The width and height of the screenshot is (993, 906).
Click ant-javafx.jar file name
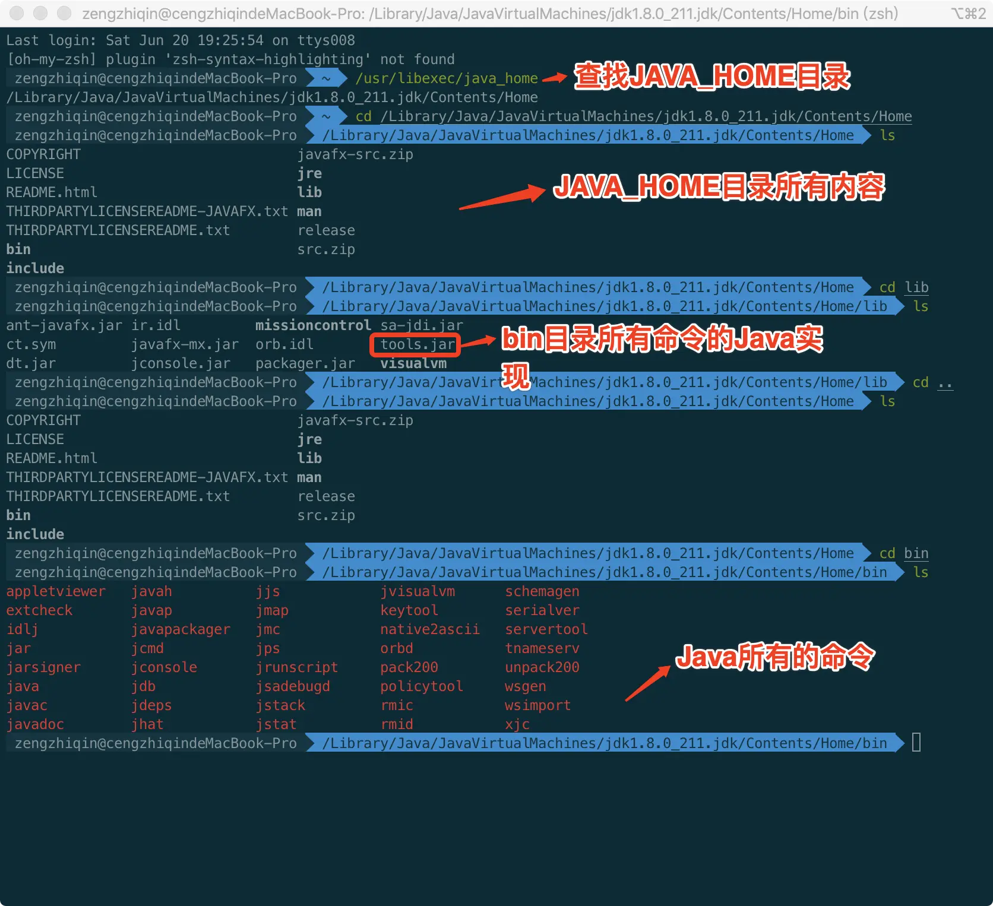pos(64,325)
